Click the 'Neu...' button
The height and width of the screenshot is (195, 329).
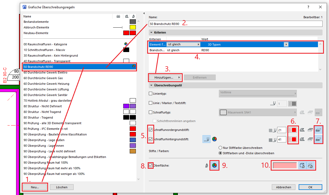coord(35,187)
